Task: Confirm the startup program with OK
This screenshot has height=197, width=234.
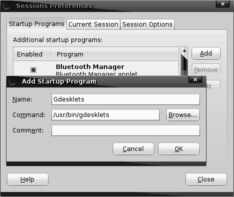Action: (179, 149)
